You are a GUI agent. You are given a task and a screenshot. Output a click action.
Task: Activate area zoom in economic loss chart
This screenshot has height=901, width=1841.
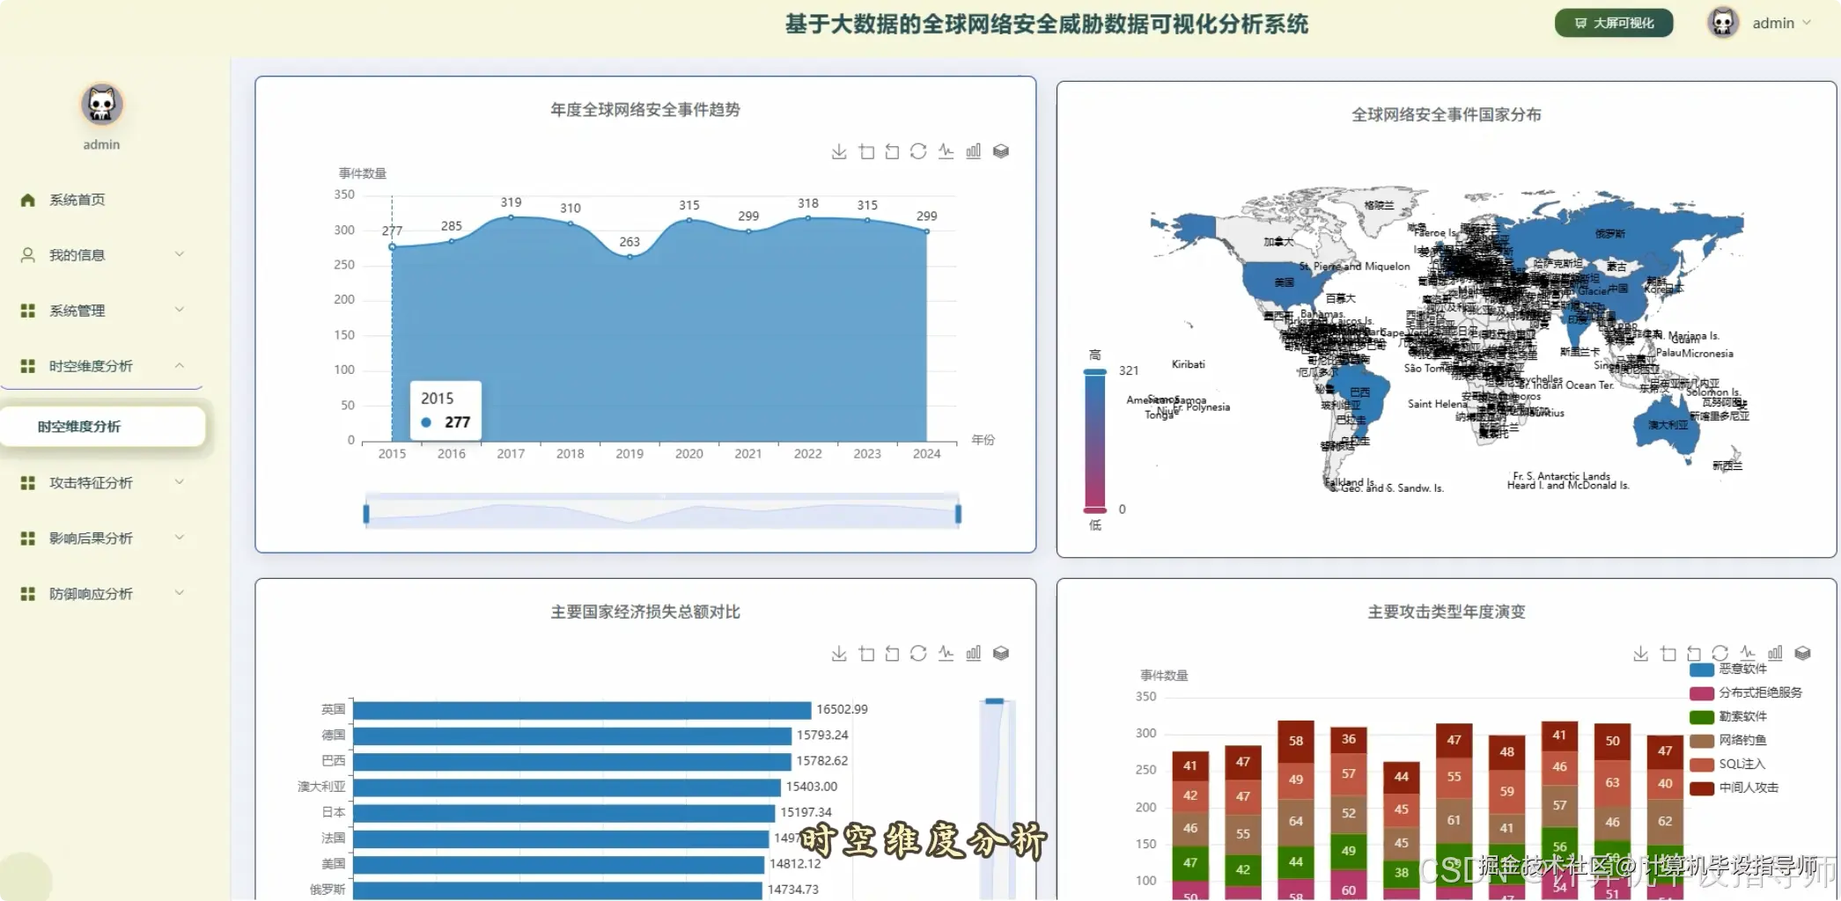click(866, 653)
